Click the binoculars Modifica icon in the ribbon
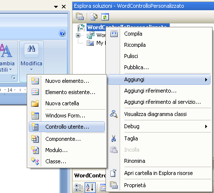The width and height of the screenshot is (214, 193). [x=31, y=49]
